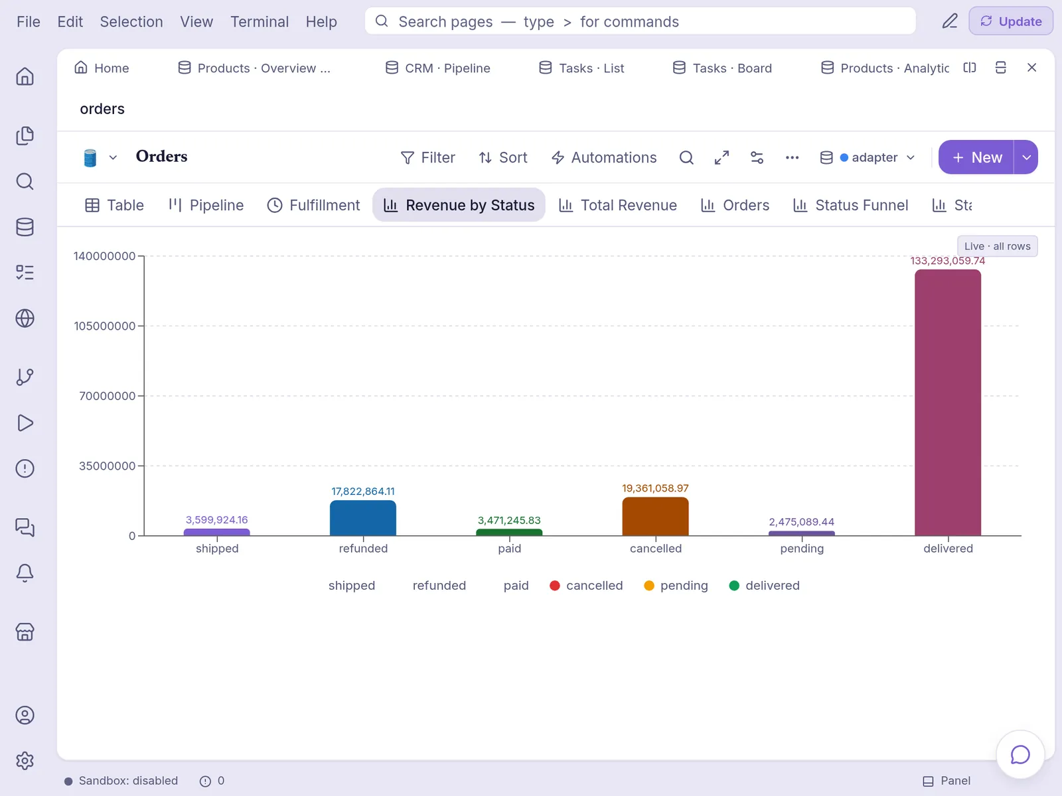Open the Automations button
1062x796 pixels.
point(604,157)
